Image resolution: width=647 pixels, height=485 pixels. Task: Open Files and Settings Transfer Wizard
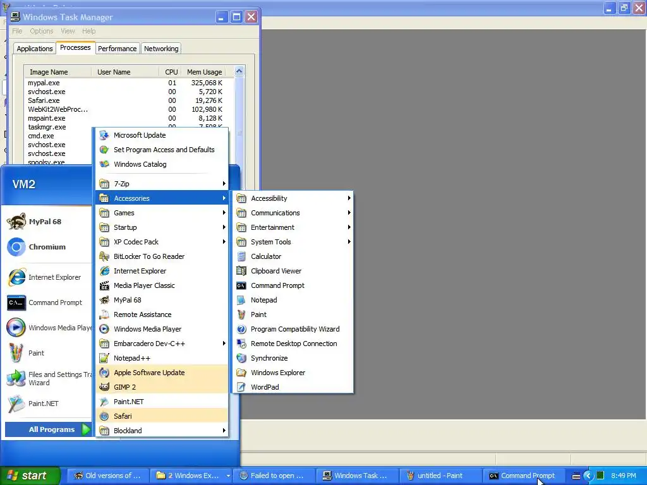(x=48, y=379)
